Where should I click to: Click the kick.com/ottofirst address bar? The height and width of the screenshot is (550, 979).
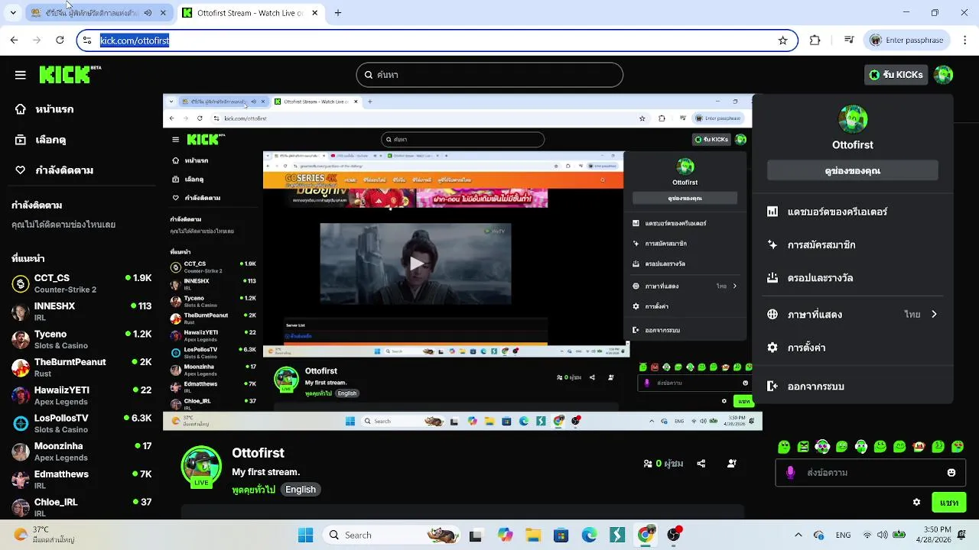(436, 40)
